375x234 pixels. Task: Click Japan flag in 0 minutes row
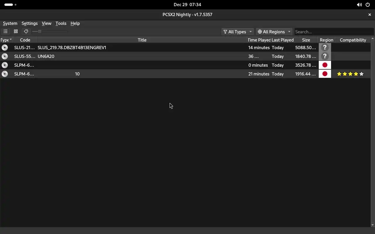(x=325, y=65)
